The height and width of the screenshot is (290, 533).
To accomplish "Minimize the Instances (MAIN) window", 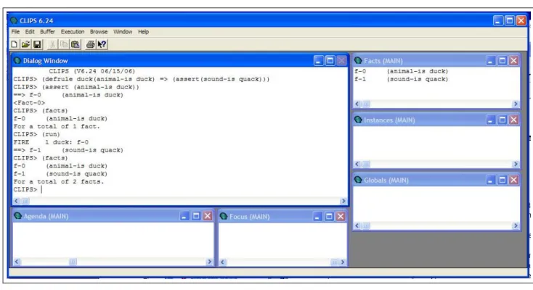I will click(x=490, y=120).
